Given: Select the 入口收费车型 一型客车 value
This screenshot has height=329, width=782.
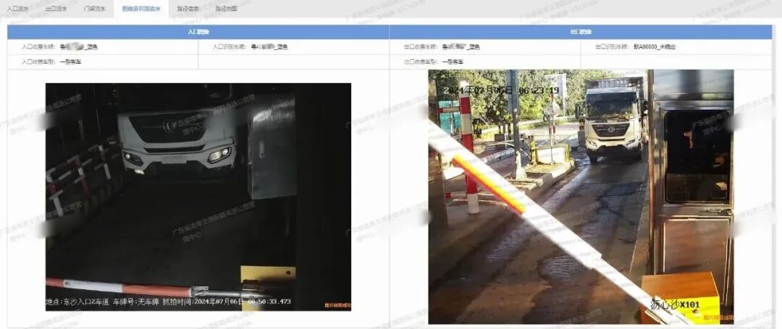Looking at the screenshot, I should click(70, 62).
